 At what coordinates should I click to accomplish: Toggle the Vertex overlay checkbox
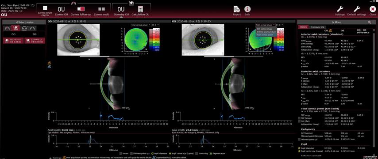[121, 153]
